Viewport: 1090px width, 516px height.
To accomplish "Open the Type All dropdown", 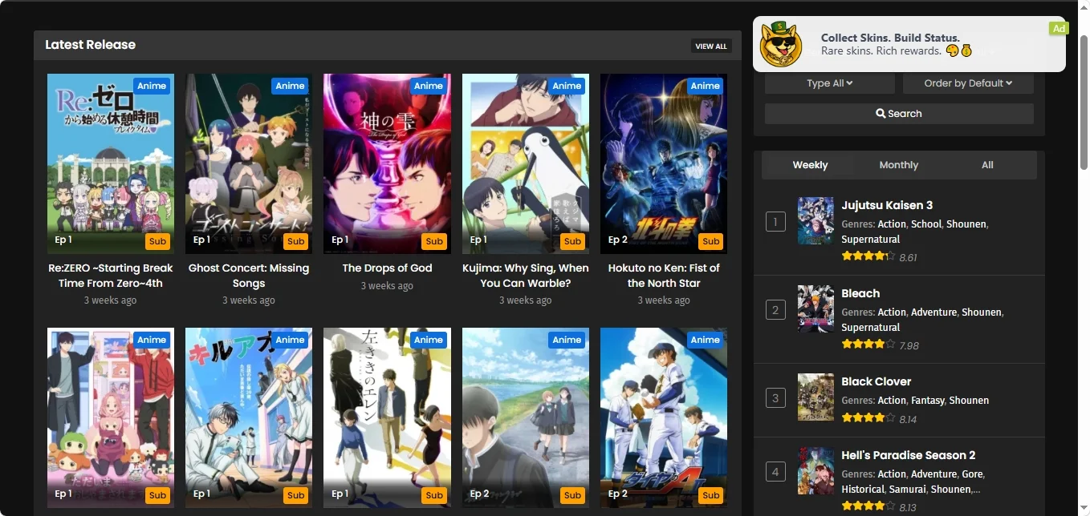I will coord(830,83).
